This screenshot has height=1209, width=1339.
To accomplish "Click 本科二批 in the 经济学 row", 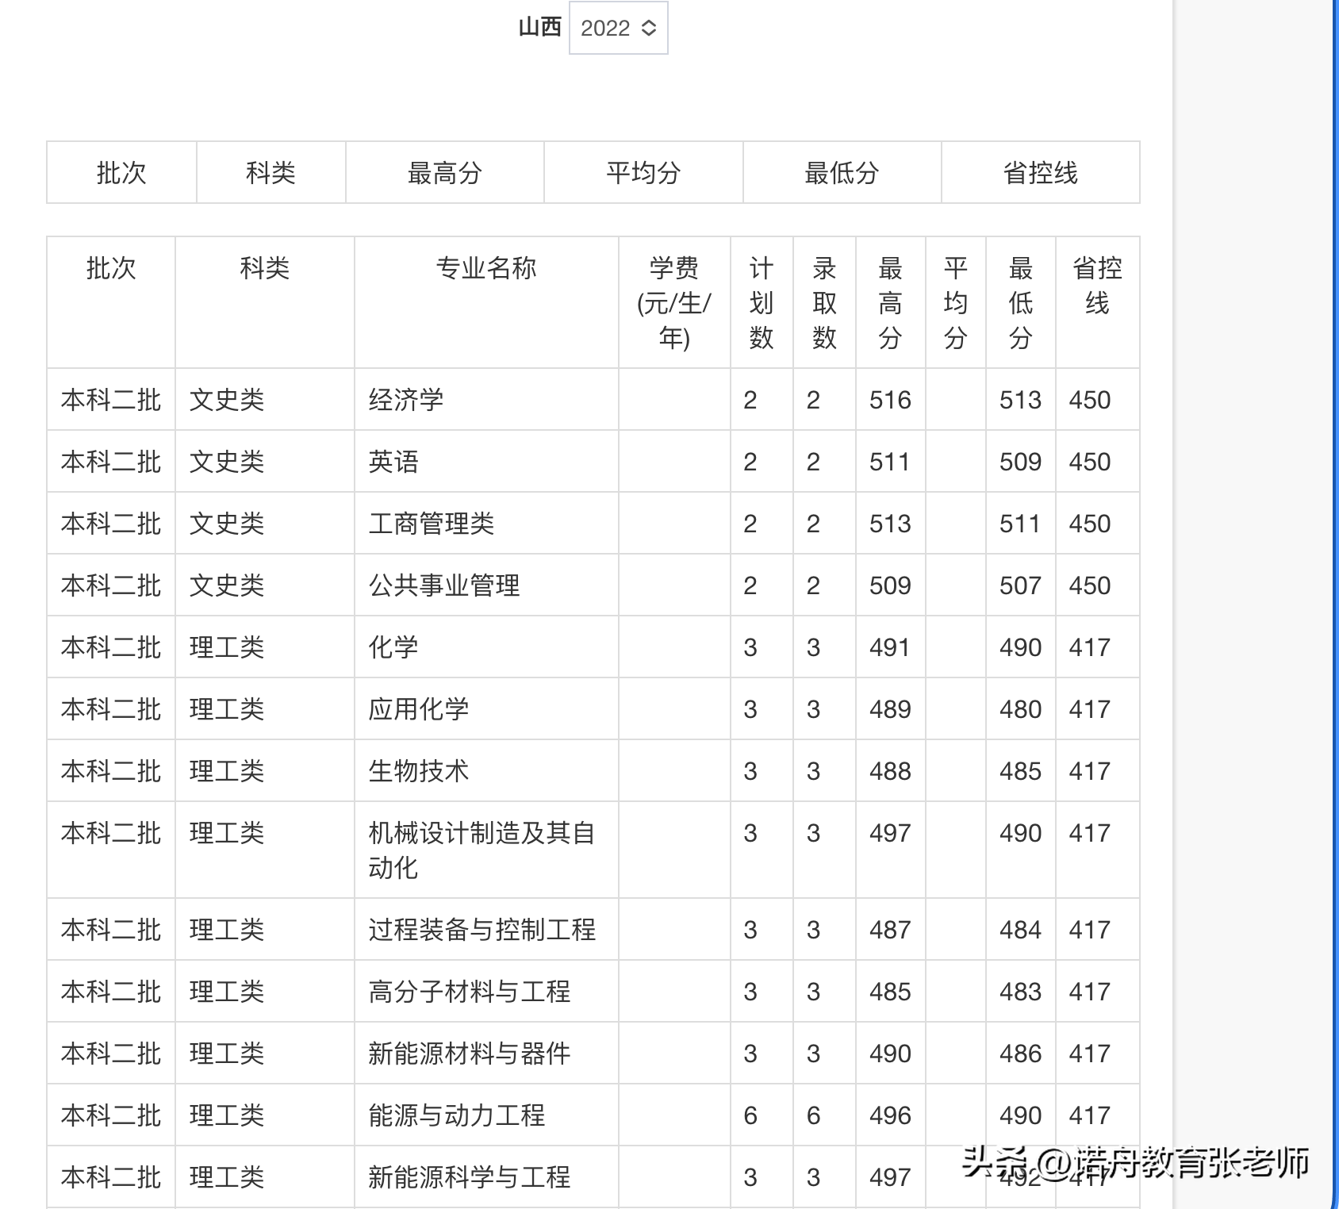I will coord(111,400).
